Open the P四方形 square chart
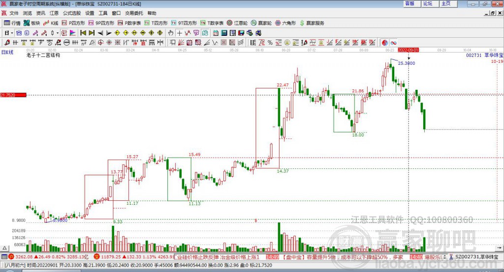 point(73,23)
